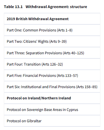Select the 2019 British Withdrawal Agreement header row
Viewport: 104px width, 130px height.
(52, 19)
